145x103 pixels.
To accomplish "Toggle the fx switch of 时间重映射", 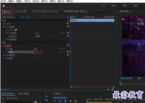I will click(4, 39).
